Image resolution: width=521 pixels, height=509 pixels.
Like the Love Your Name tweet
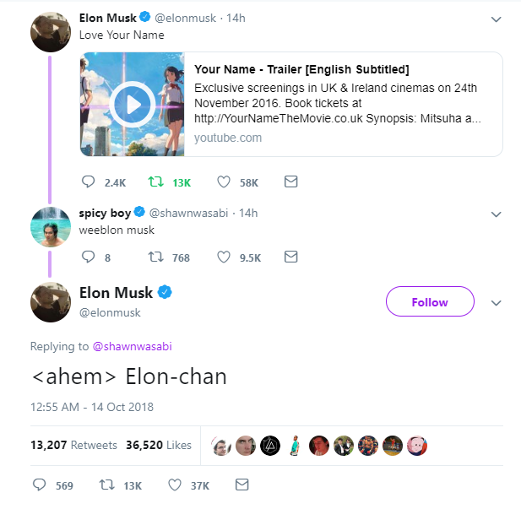coord(224,181)
